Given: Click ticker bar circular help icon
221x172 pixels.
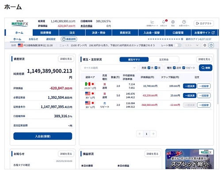Looking at the screenshot, I should [x=211, y=45].
